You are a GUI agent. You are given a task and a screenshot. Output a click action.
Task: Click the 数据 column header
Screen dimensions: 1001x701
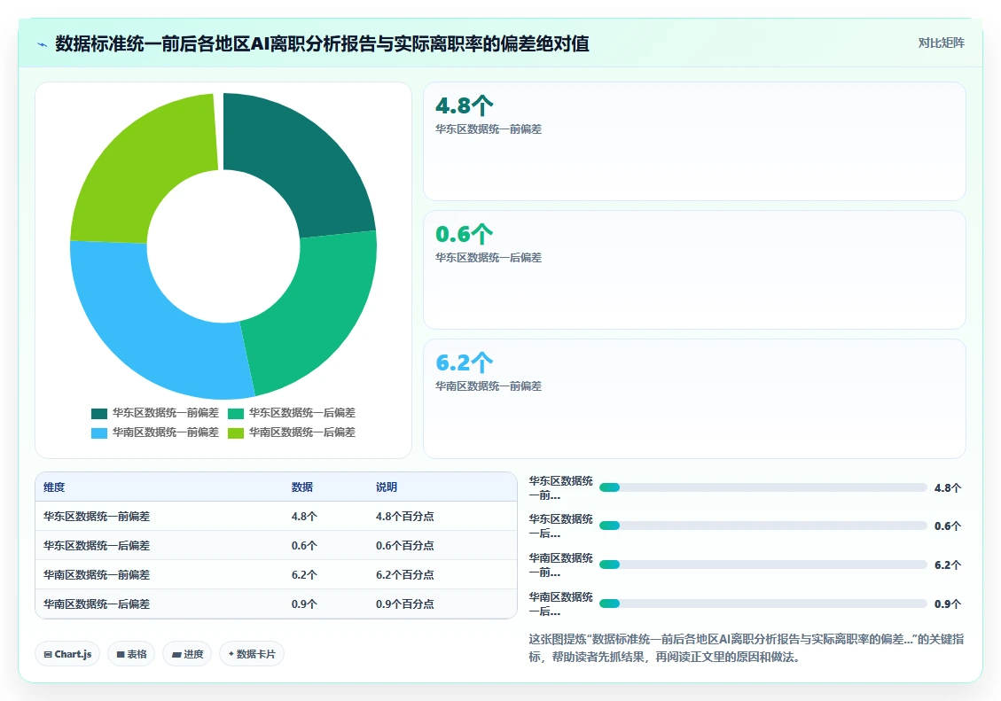click(x=302, y=487)
